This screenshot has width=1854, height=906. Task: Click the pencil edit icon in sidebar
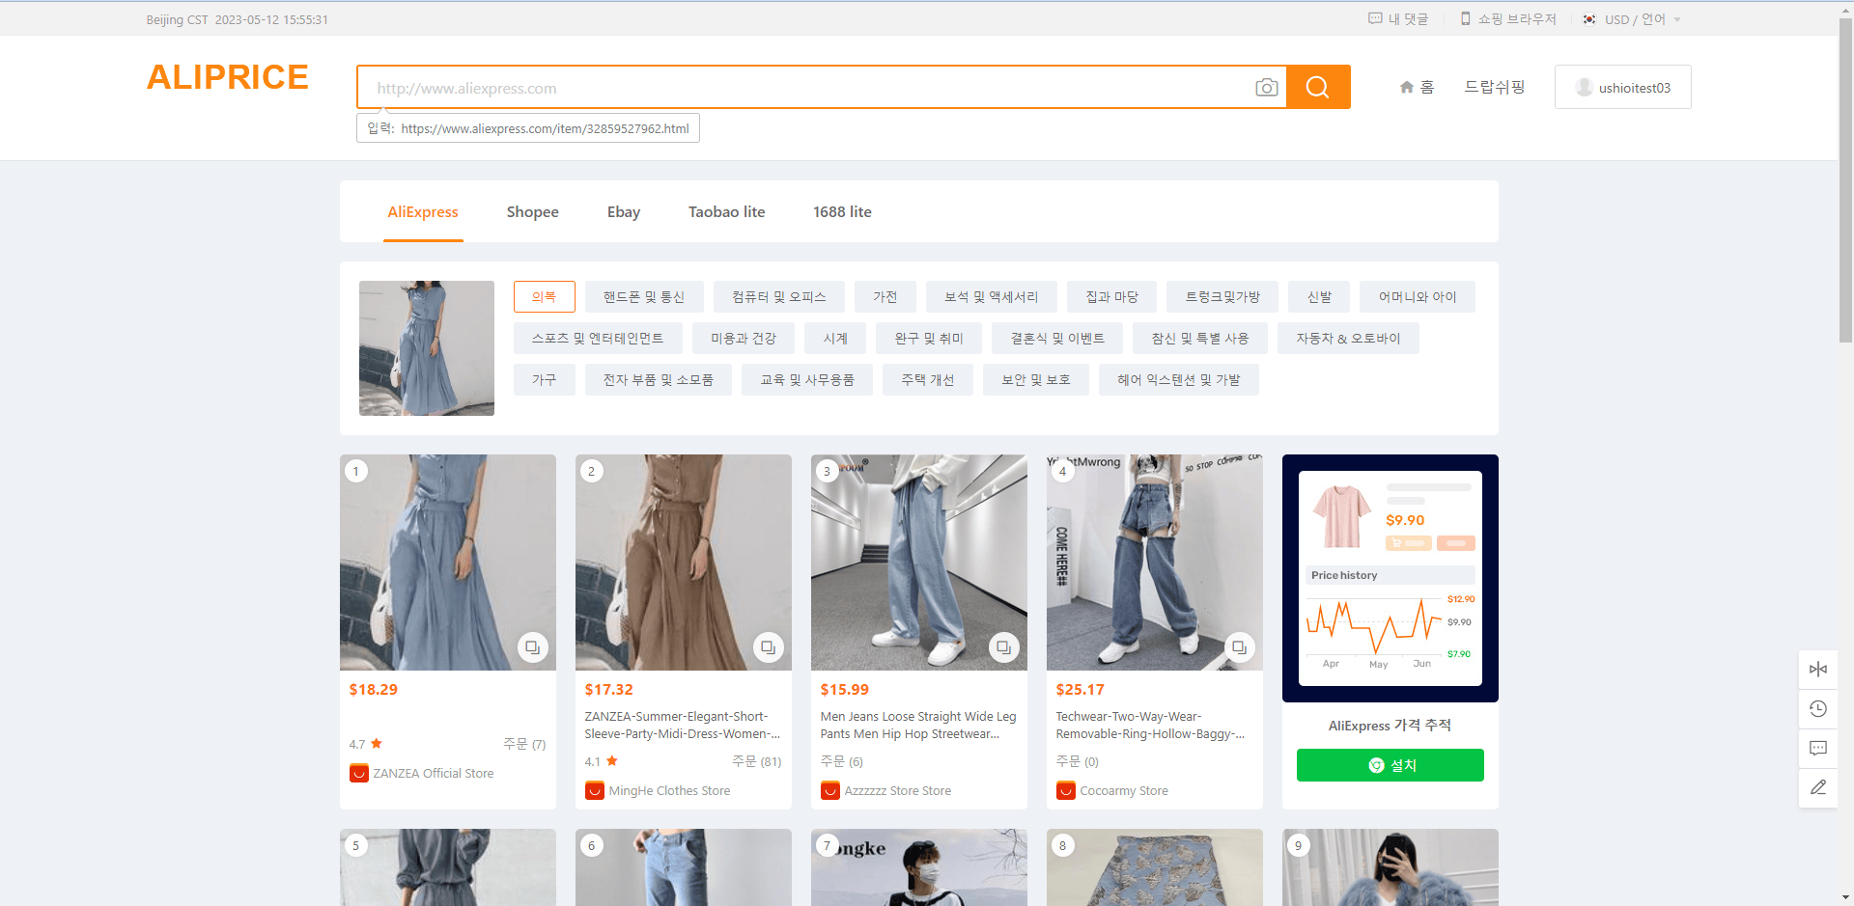click(x=1818, y=788)
